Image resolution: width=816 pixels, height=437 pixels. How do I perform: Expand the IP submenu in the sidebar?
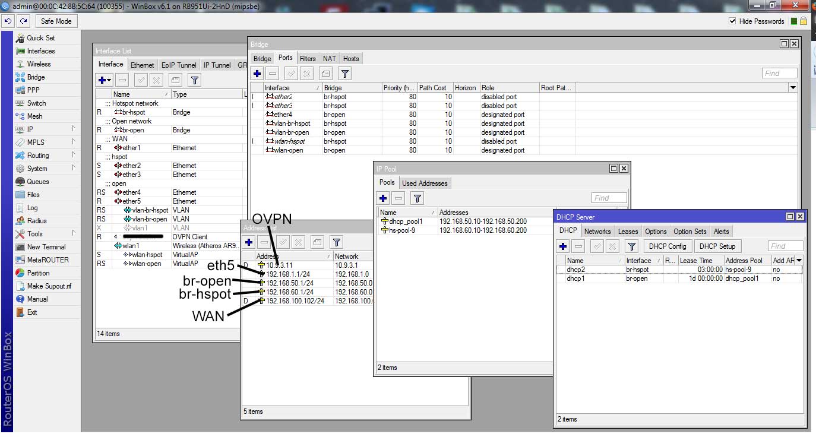coord(28,129)
